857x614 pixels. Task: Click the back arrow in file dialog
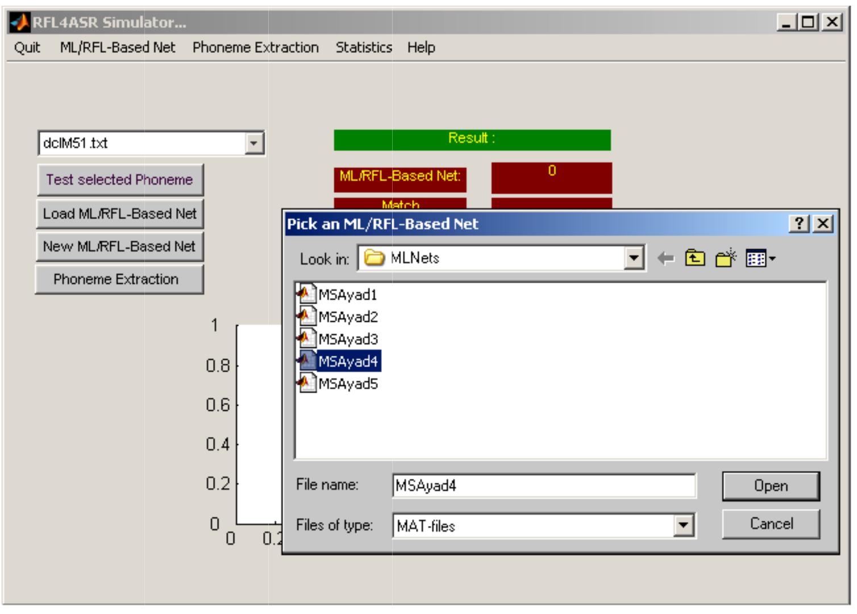click(665, 259)
